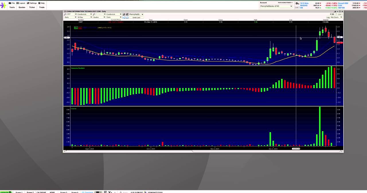Screen dimensions: 367x193
Task: Switch to the NEWS tab
Action: [x=52, y=192]
